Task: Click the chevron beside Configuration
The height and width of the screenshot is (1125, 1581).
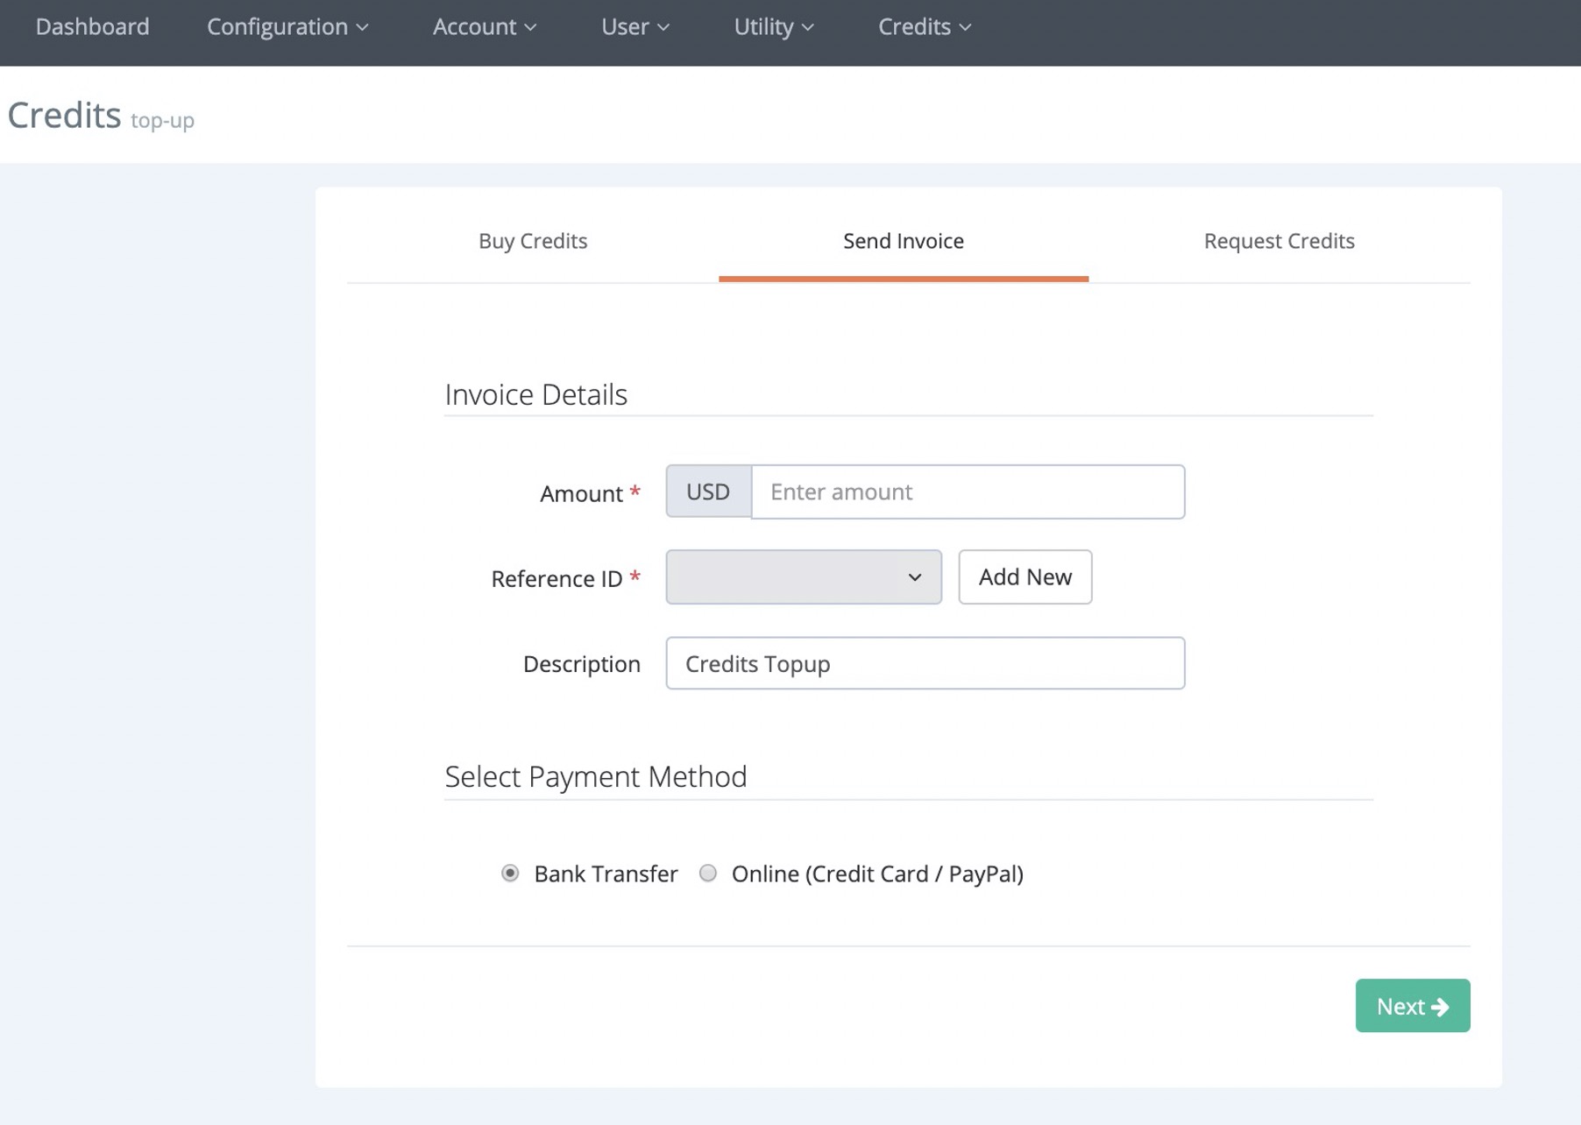Action: click(363, 28)
